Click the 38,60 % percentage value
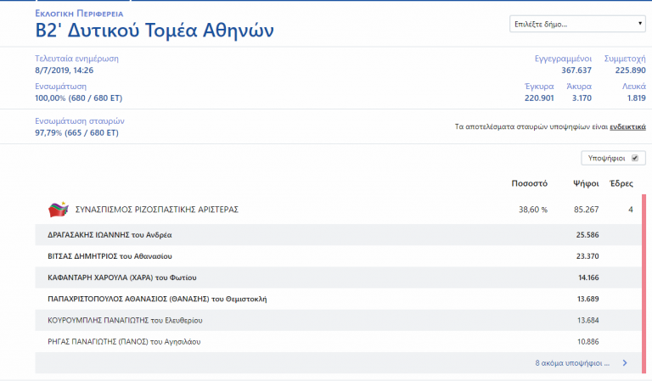The image size is (652, 381). click(532, 210)
